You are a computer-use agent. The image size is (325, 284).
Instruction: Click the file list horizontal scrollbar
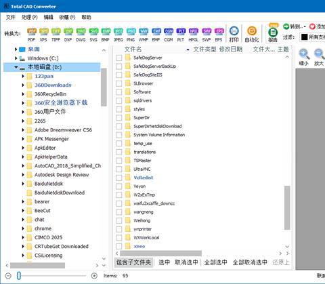click(x=160, y=253)
